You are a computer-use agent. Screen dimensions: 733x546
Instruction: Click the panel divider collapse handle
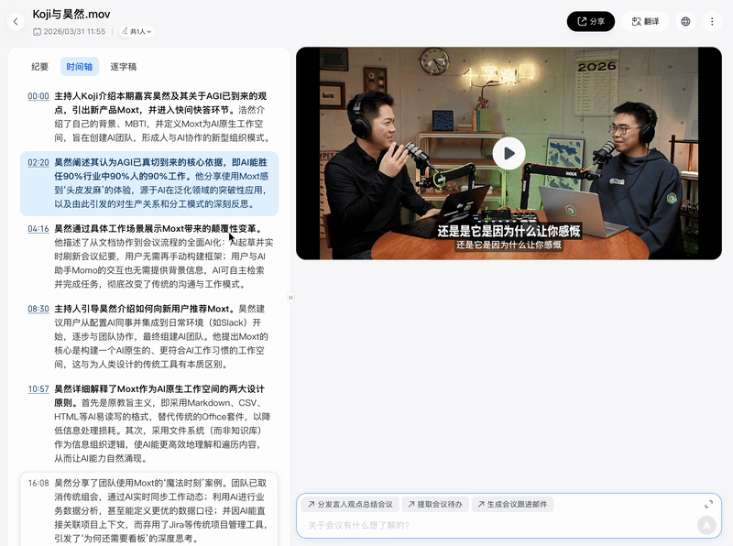290,298
